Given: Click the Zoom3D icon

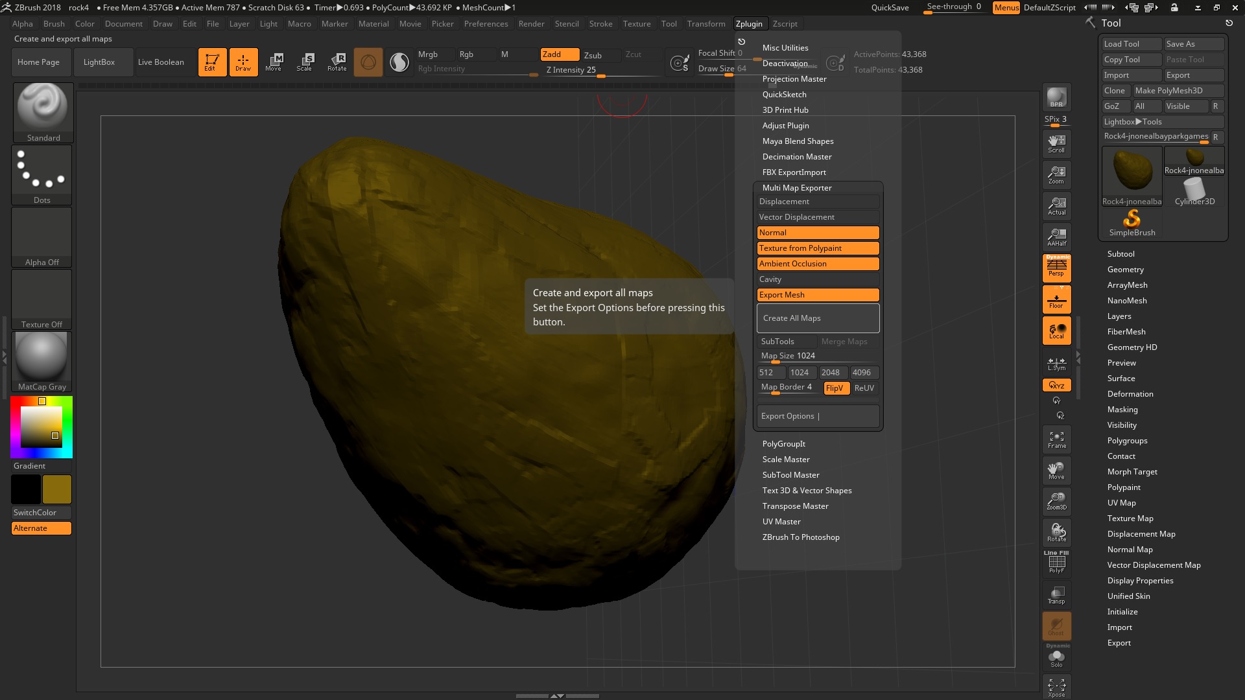Looking at the screenshot, I should 1056,501.
